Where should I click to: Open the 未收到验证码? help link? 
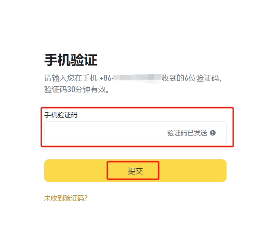coord(66,198)
